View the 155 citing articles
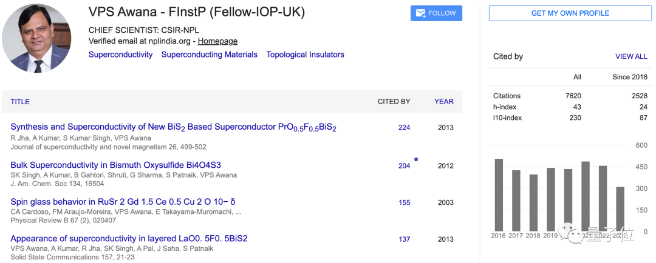 tap(404, 202)
